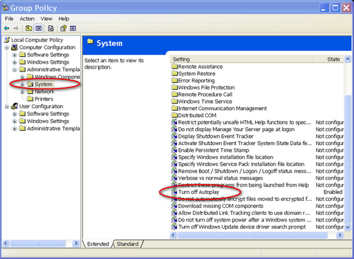Click the Error Reporting folder icon

[x=175, y=81]
